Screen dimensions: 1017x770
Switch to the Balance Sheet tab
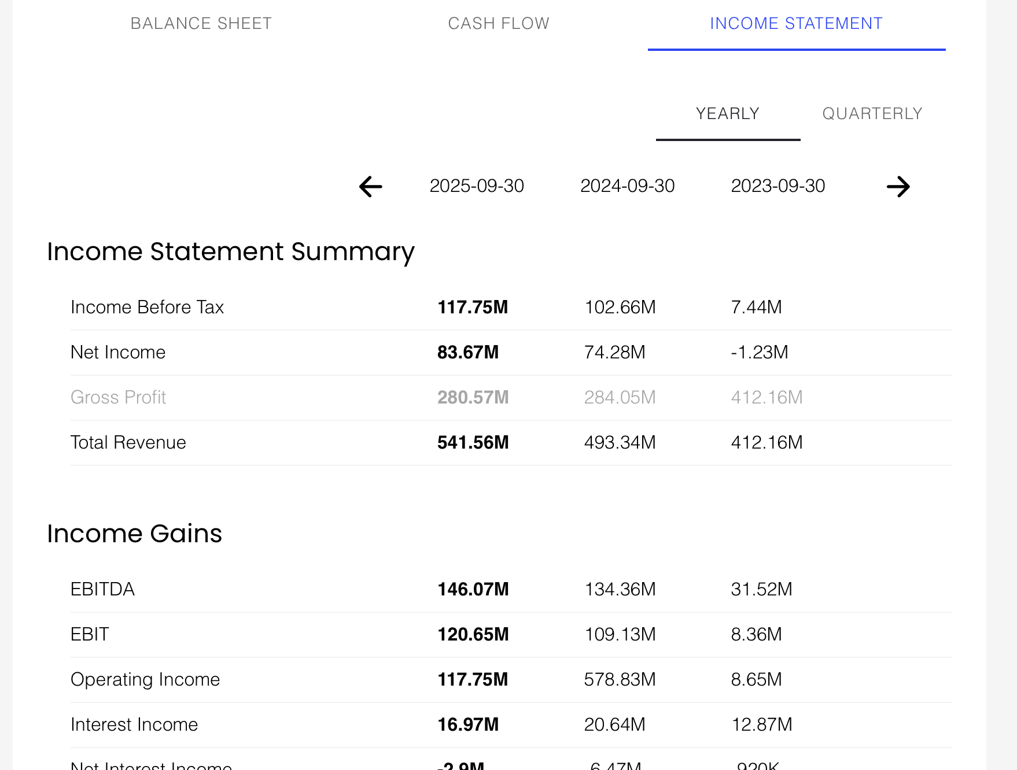(201, 23)
